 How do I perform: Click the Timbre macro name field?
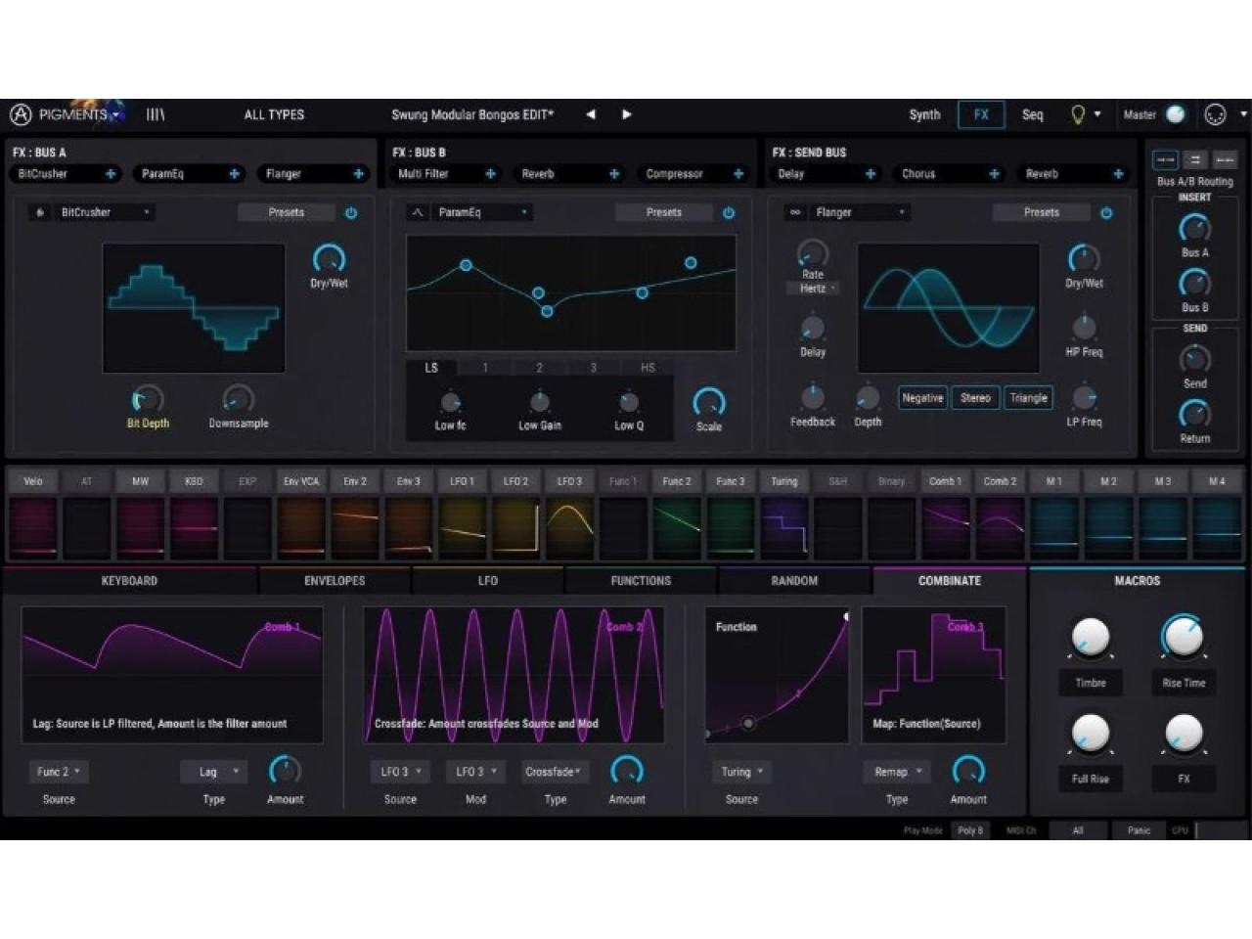(x=1091, y=683)
